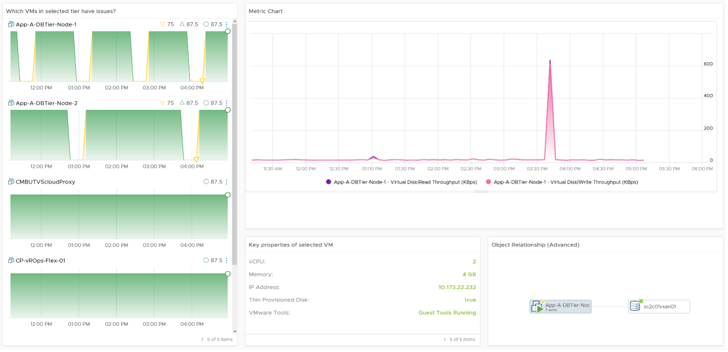The image size is (728, 352).
Task: Select the CMBUTVScloudProxy VM name
Action: click(45, 182)
